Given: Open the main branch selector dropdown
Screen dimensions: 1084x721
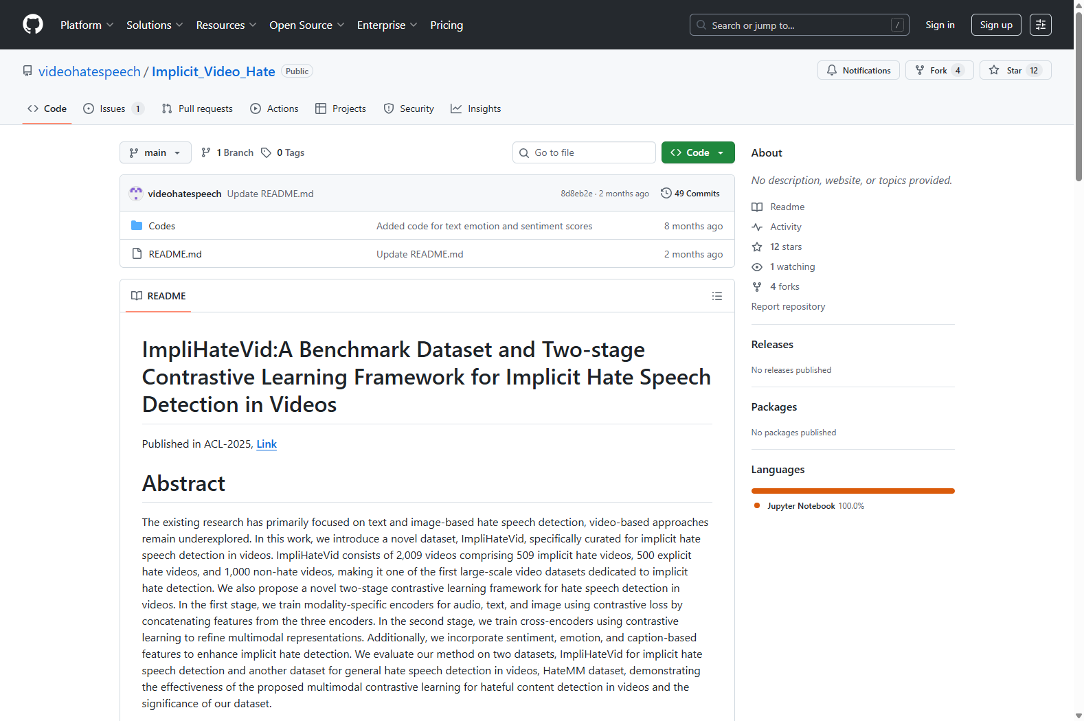Looking at the screenshot, I should (155, 152).
